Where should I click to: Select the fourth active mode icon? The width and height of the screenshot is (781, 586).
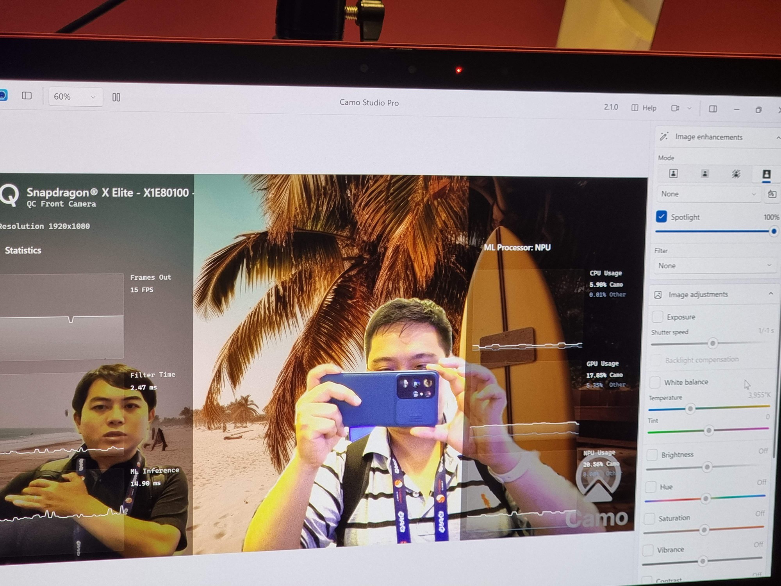pos(766,174)
